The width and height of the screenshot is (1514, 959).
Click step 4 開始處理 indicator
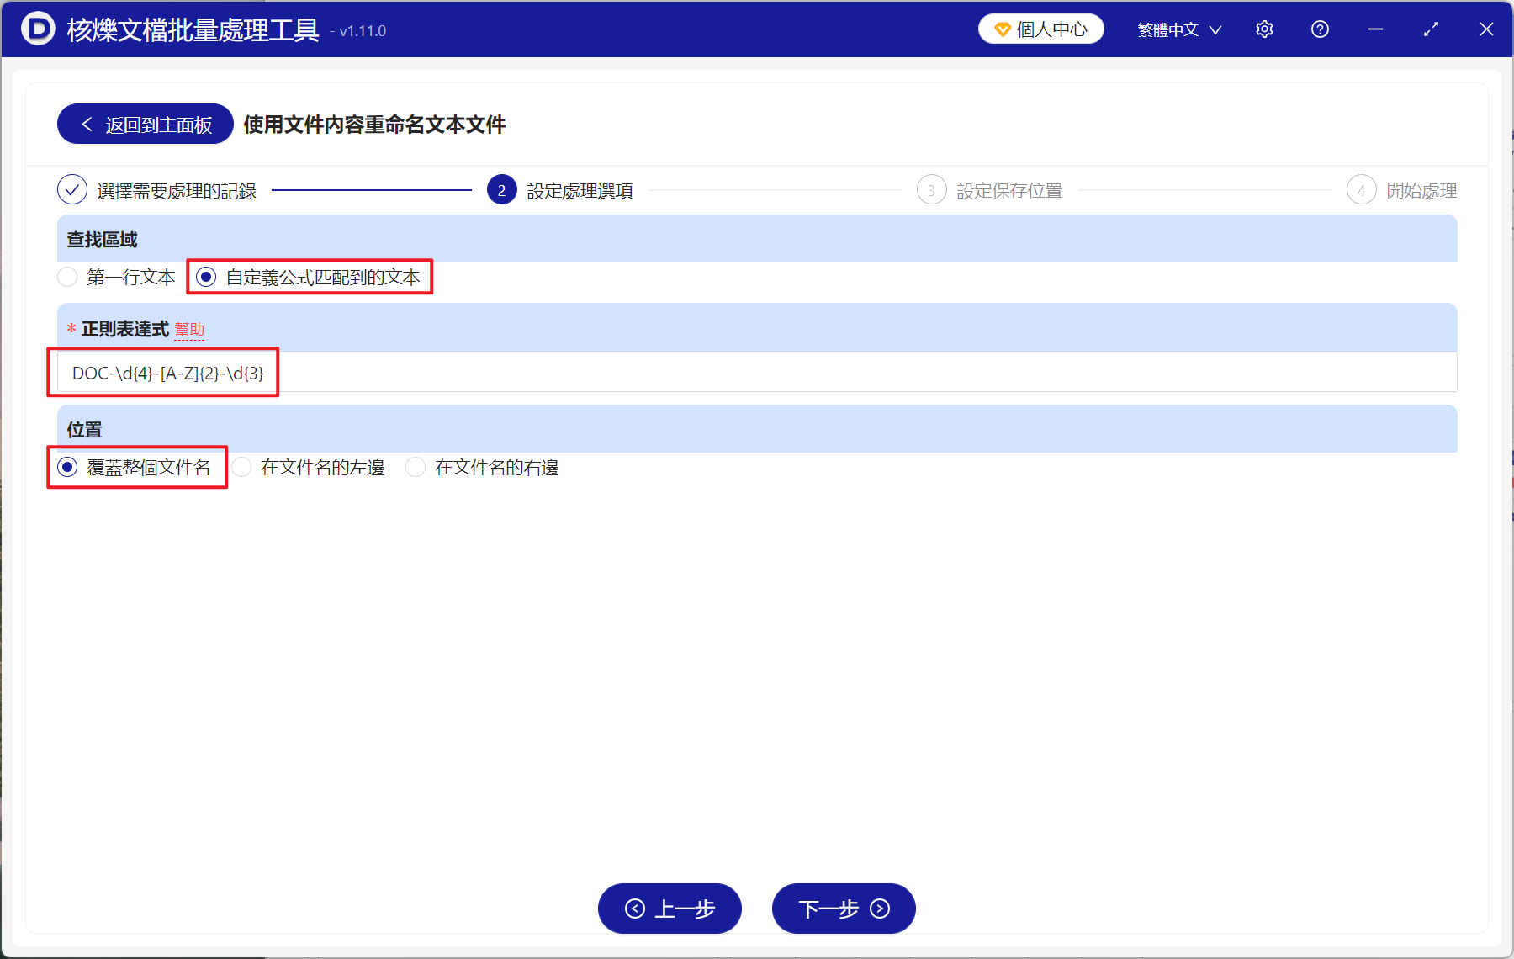(1362, 190)
